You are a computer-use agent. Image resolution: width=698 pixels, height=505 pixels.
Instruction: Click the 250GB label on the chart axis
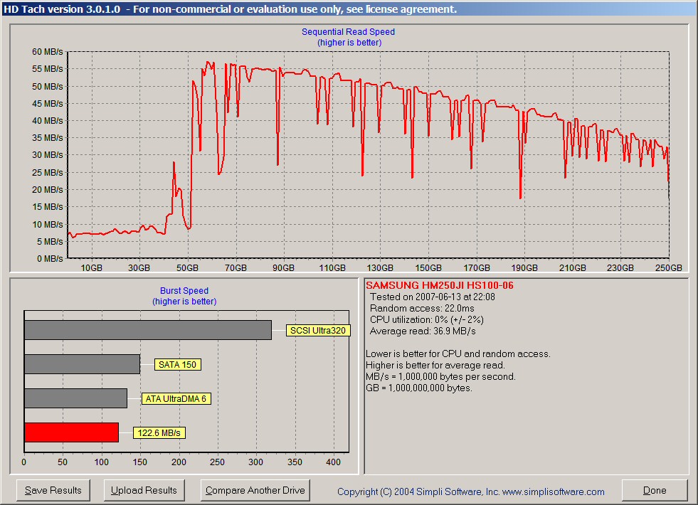[x=668, y=268]
